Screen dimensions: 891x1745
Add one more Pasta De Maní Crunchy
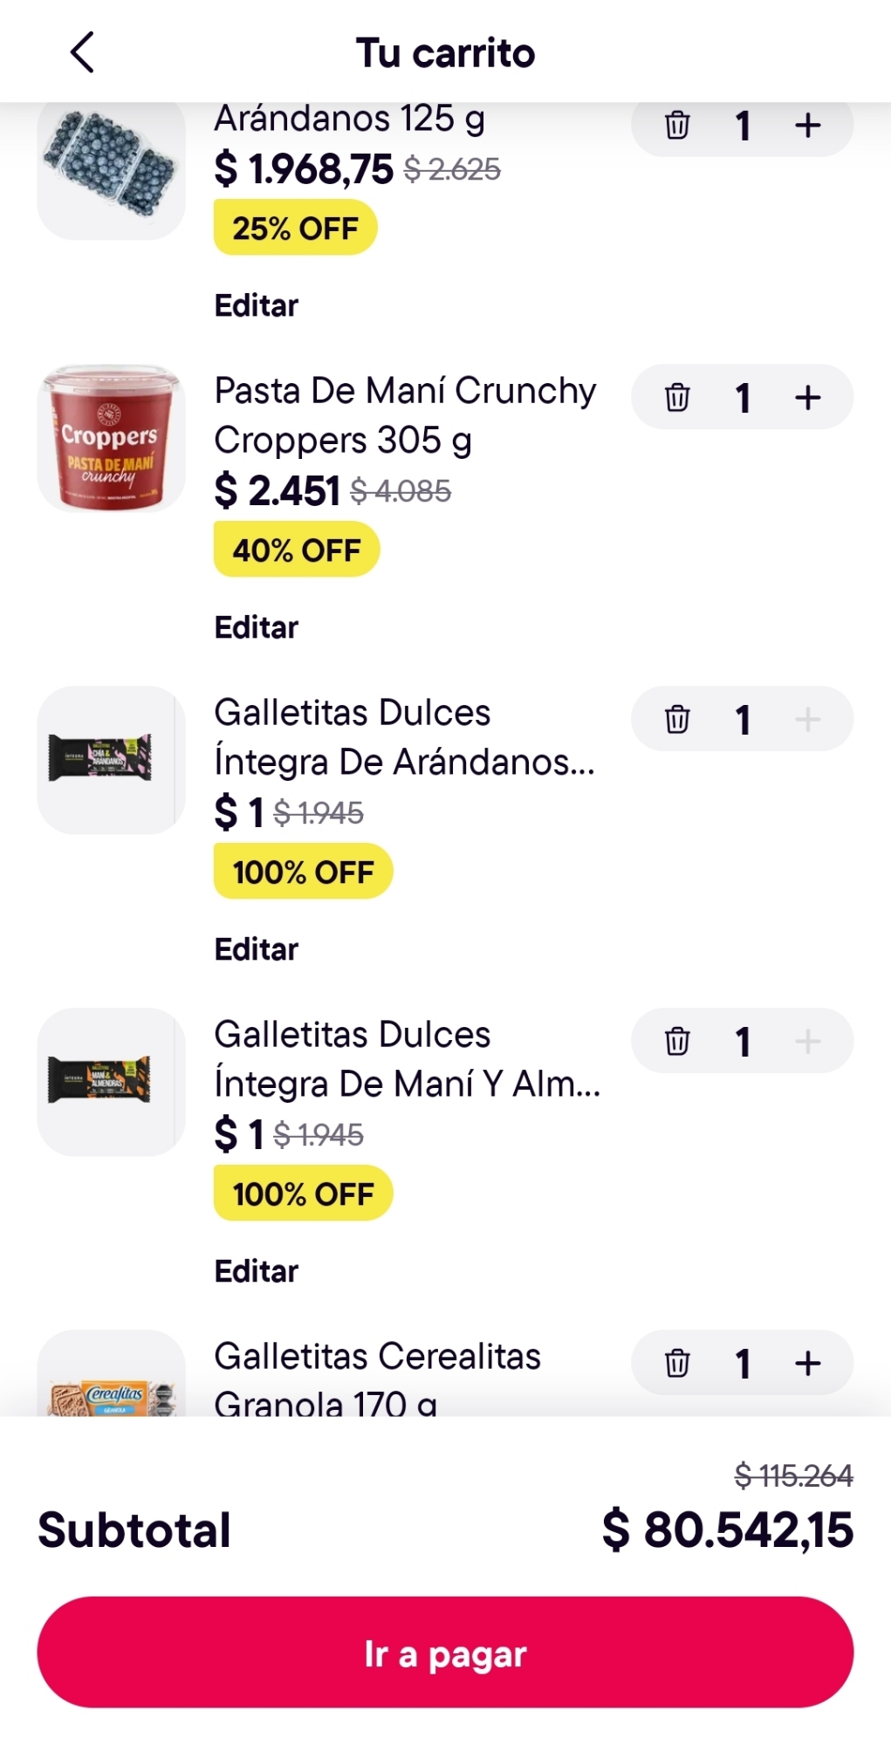[x=808, y=398]
